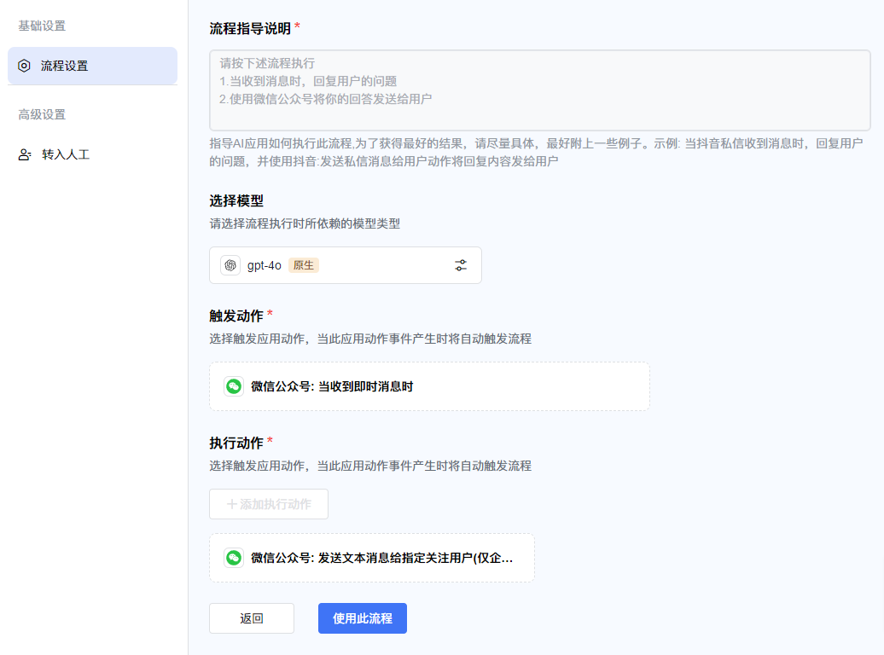
Task: Click the person icon beside 转入人工
Action: pyautogui.click(x=25, y=154)
